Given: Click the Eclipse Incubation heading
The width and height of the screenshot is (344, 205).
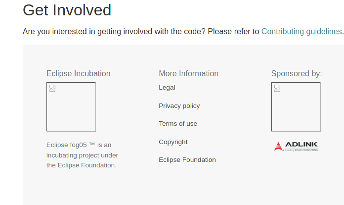Looking at the screenshot, I should point(78,74).
